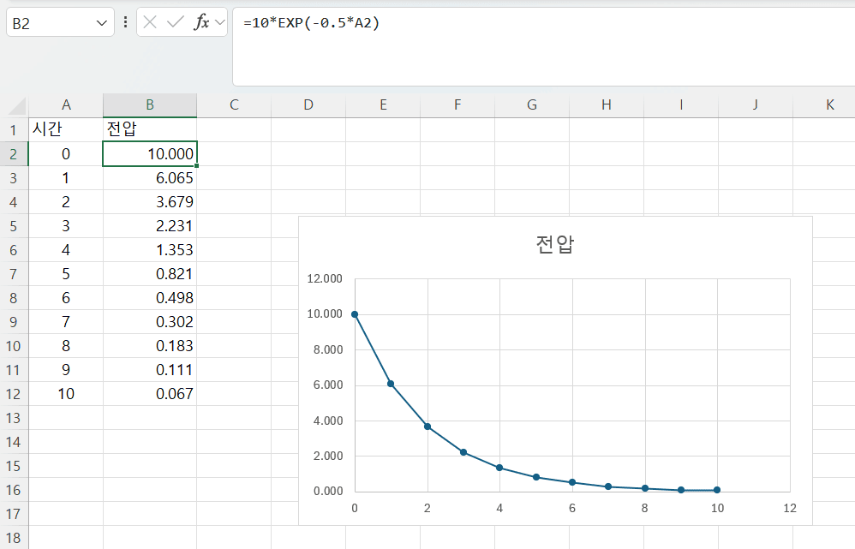This screenshot has height=549, width=855.
Task: Select column B header
Action: point(150,104)
